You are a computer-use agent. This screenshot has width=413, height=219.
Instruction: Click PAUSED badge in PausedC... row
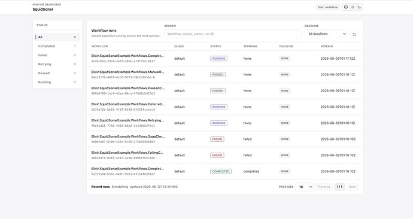pos(218,90)
